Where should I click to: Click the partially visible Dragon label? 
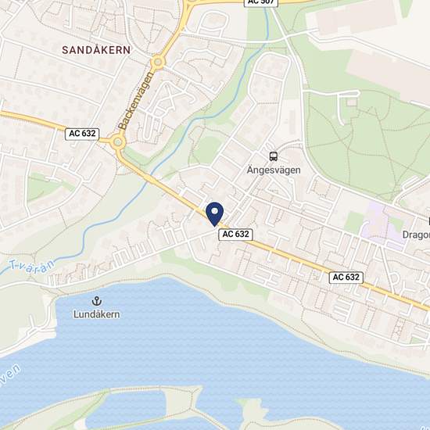[416, 235]
